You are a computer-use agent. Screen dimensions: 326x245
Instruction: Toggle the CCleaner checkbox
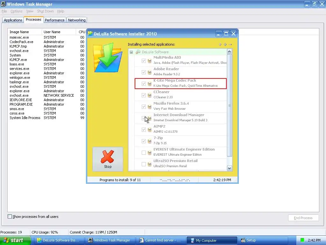[144, 95]
